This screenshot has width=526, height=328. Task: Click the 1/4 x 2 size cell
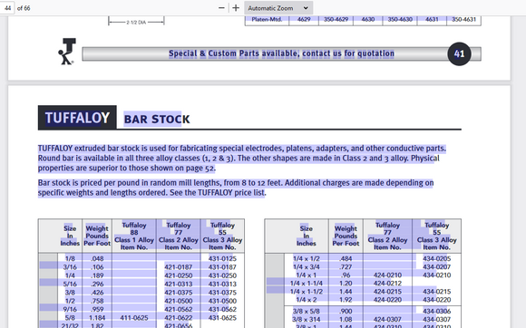pos(306,300)
